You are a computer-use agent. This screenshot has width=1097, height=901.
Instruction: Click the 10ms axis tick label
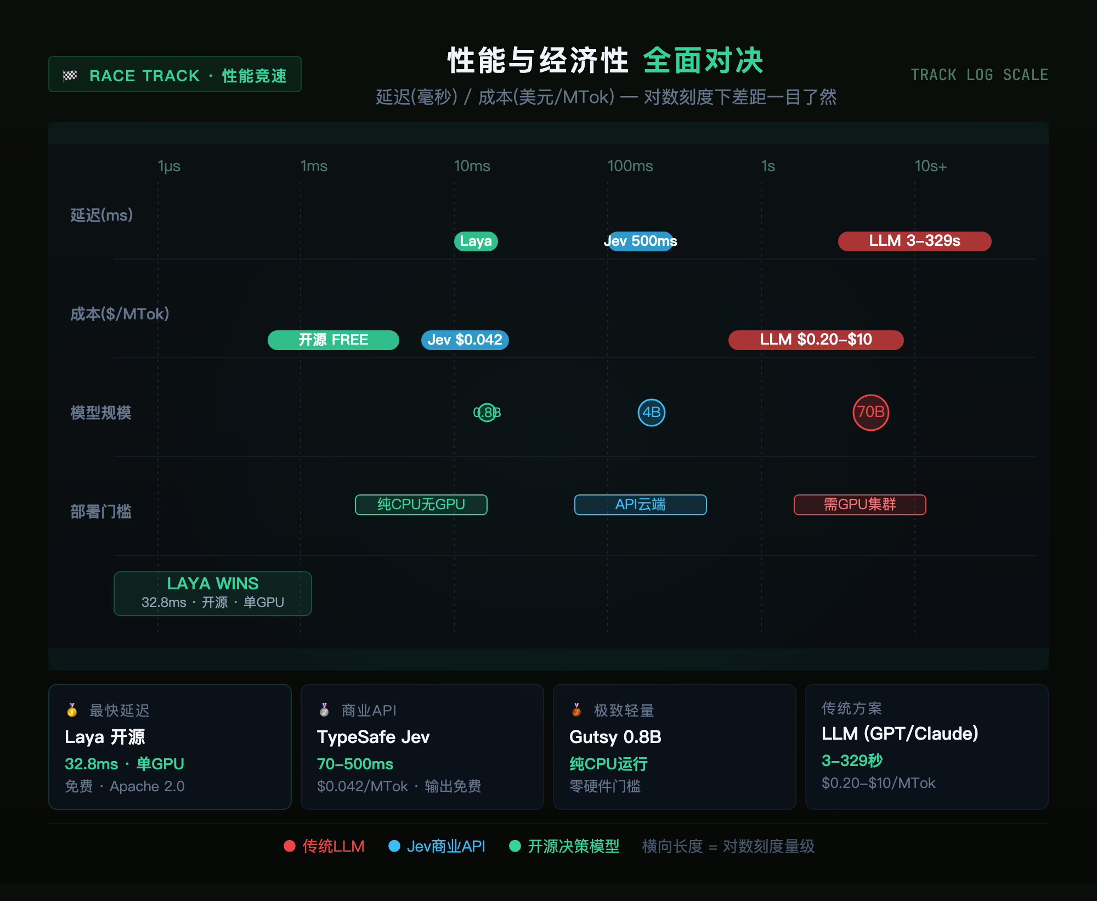coord(472,166)
